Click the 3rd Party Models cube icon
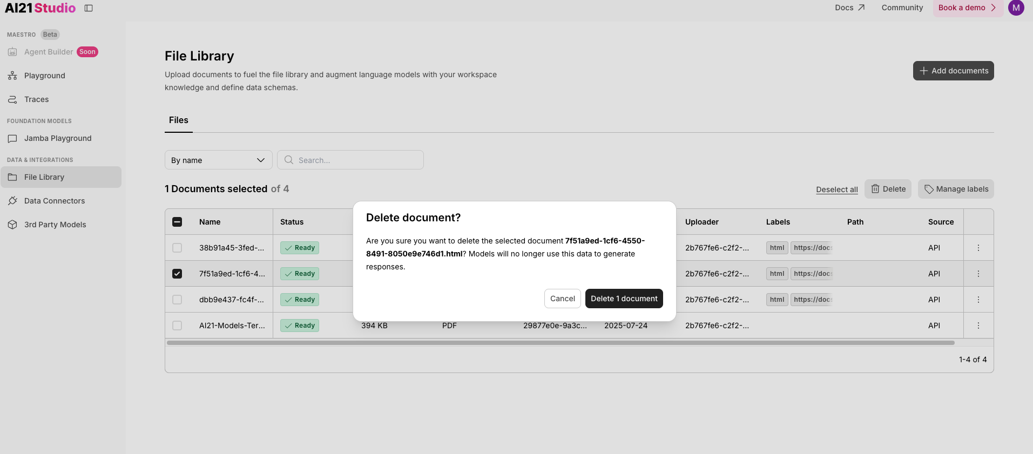The image size is (1033, 454). click(x=12, y=225)
